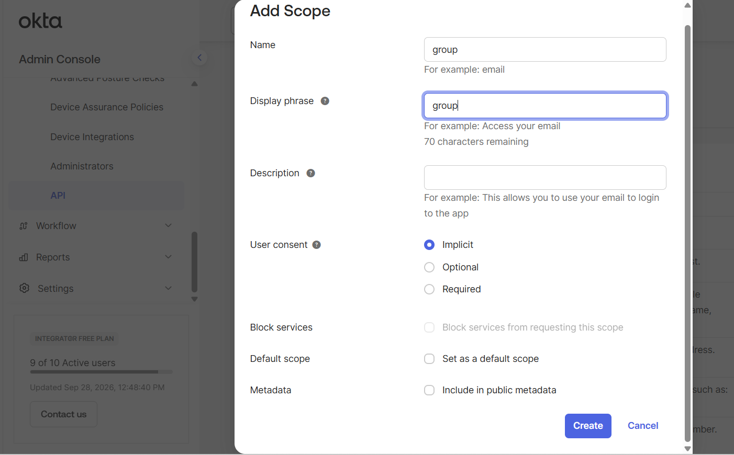Image resolution: width=734 pixels, height=455 pixels.
Task: Select the Implicit user consent option
Action: coord(429,245)
